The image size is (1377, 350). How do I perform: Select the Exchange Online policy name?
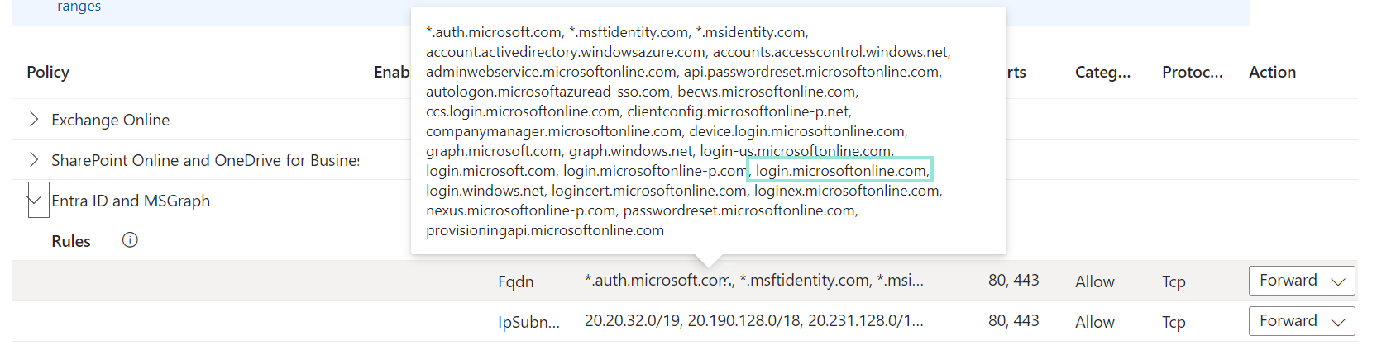tap(110, 121)
